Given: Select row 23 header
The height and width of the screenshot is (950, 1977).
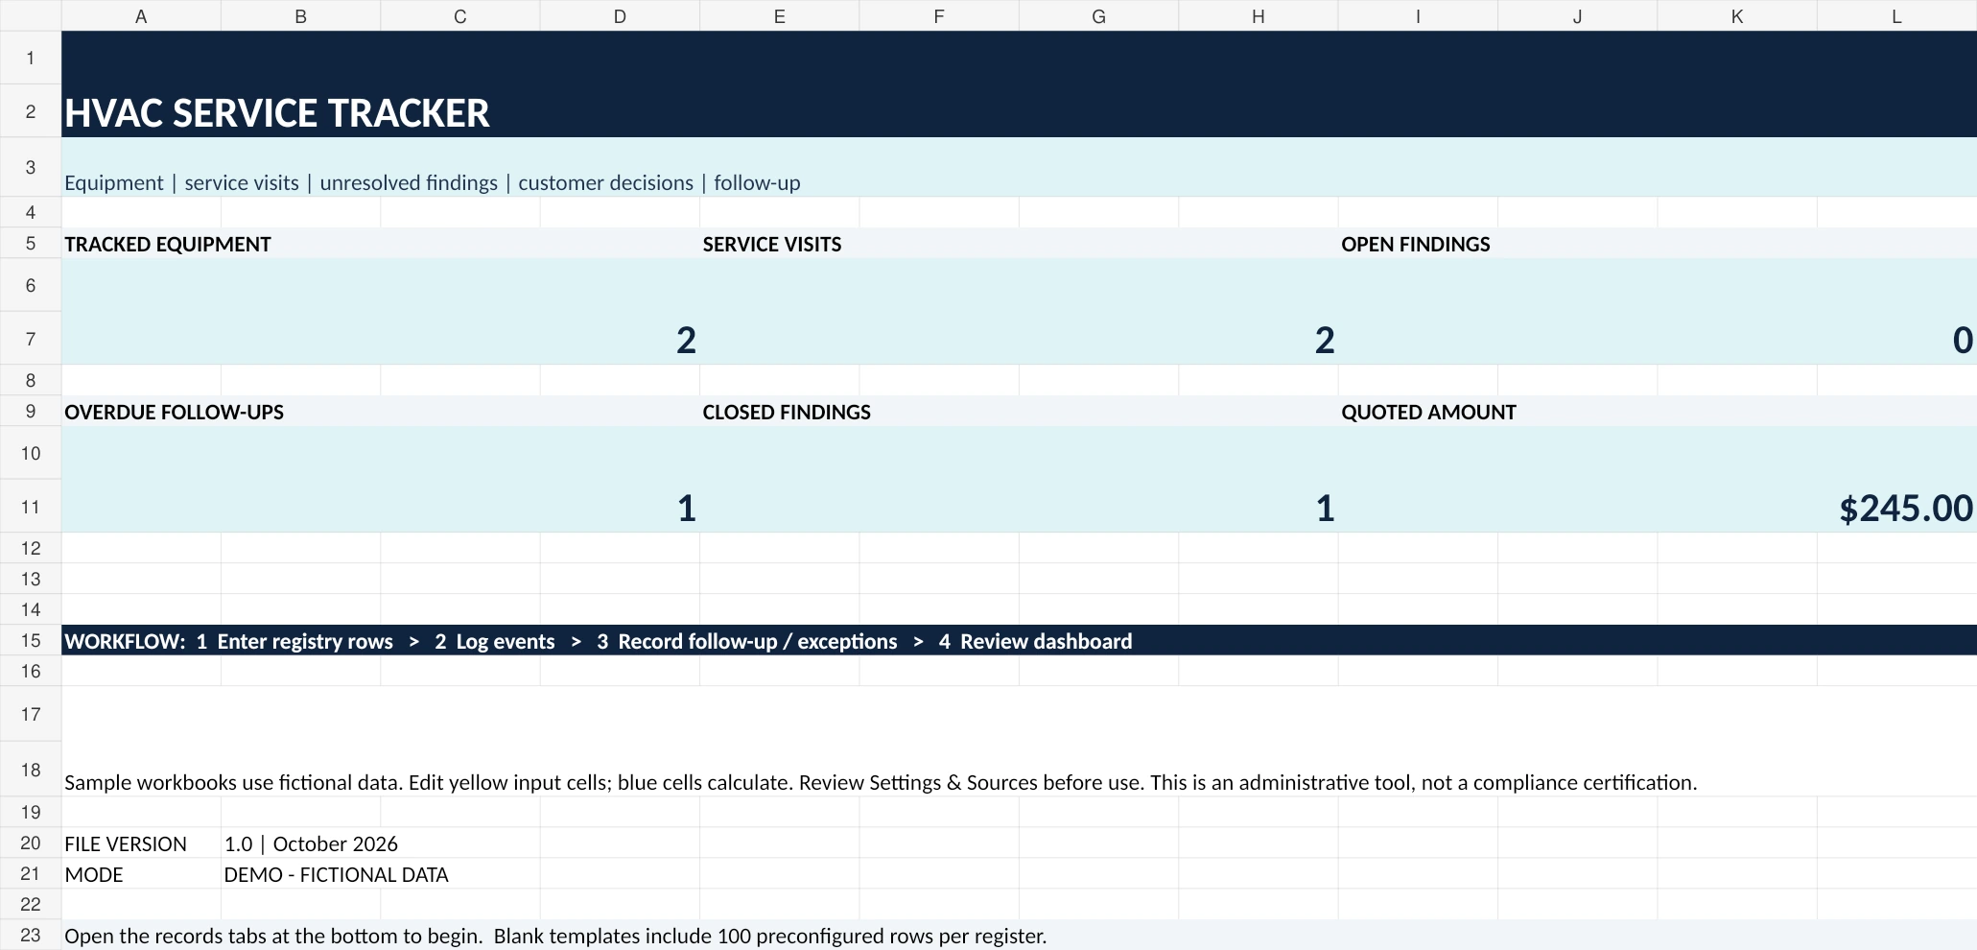Looking at the screenshot, I should [x=31, y=936].
